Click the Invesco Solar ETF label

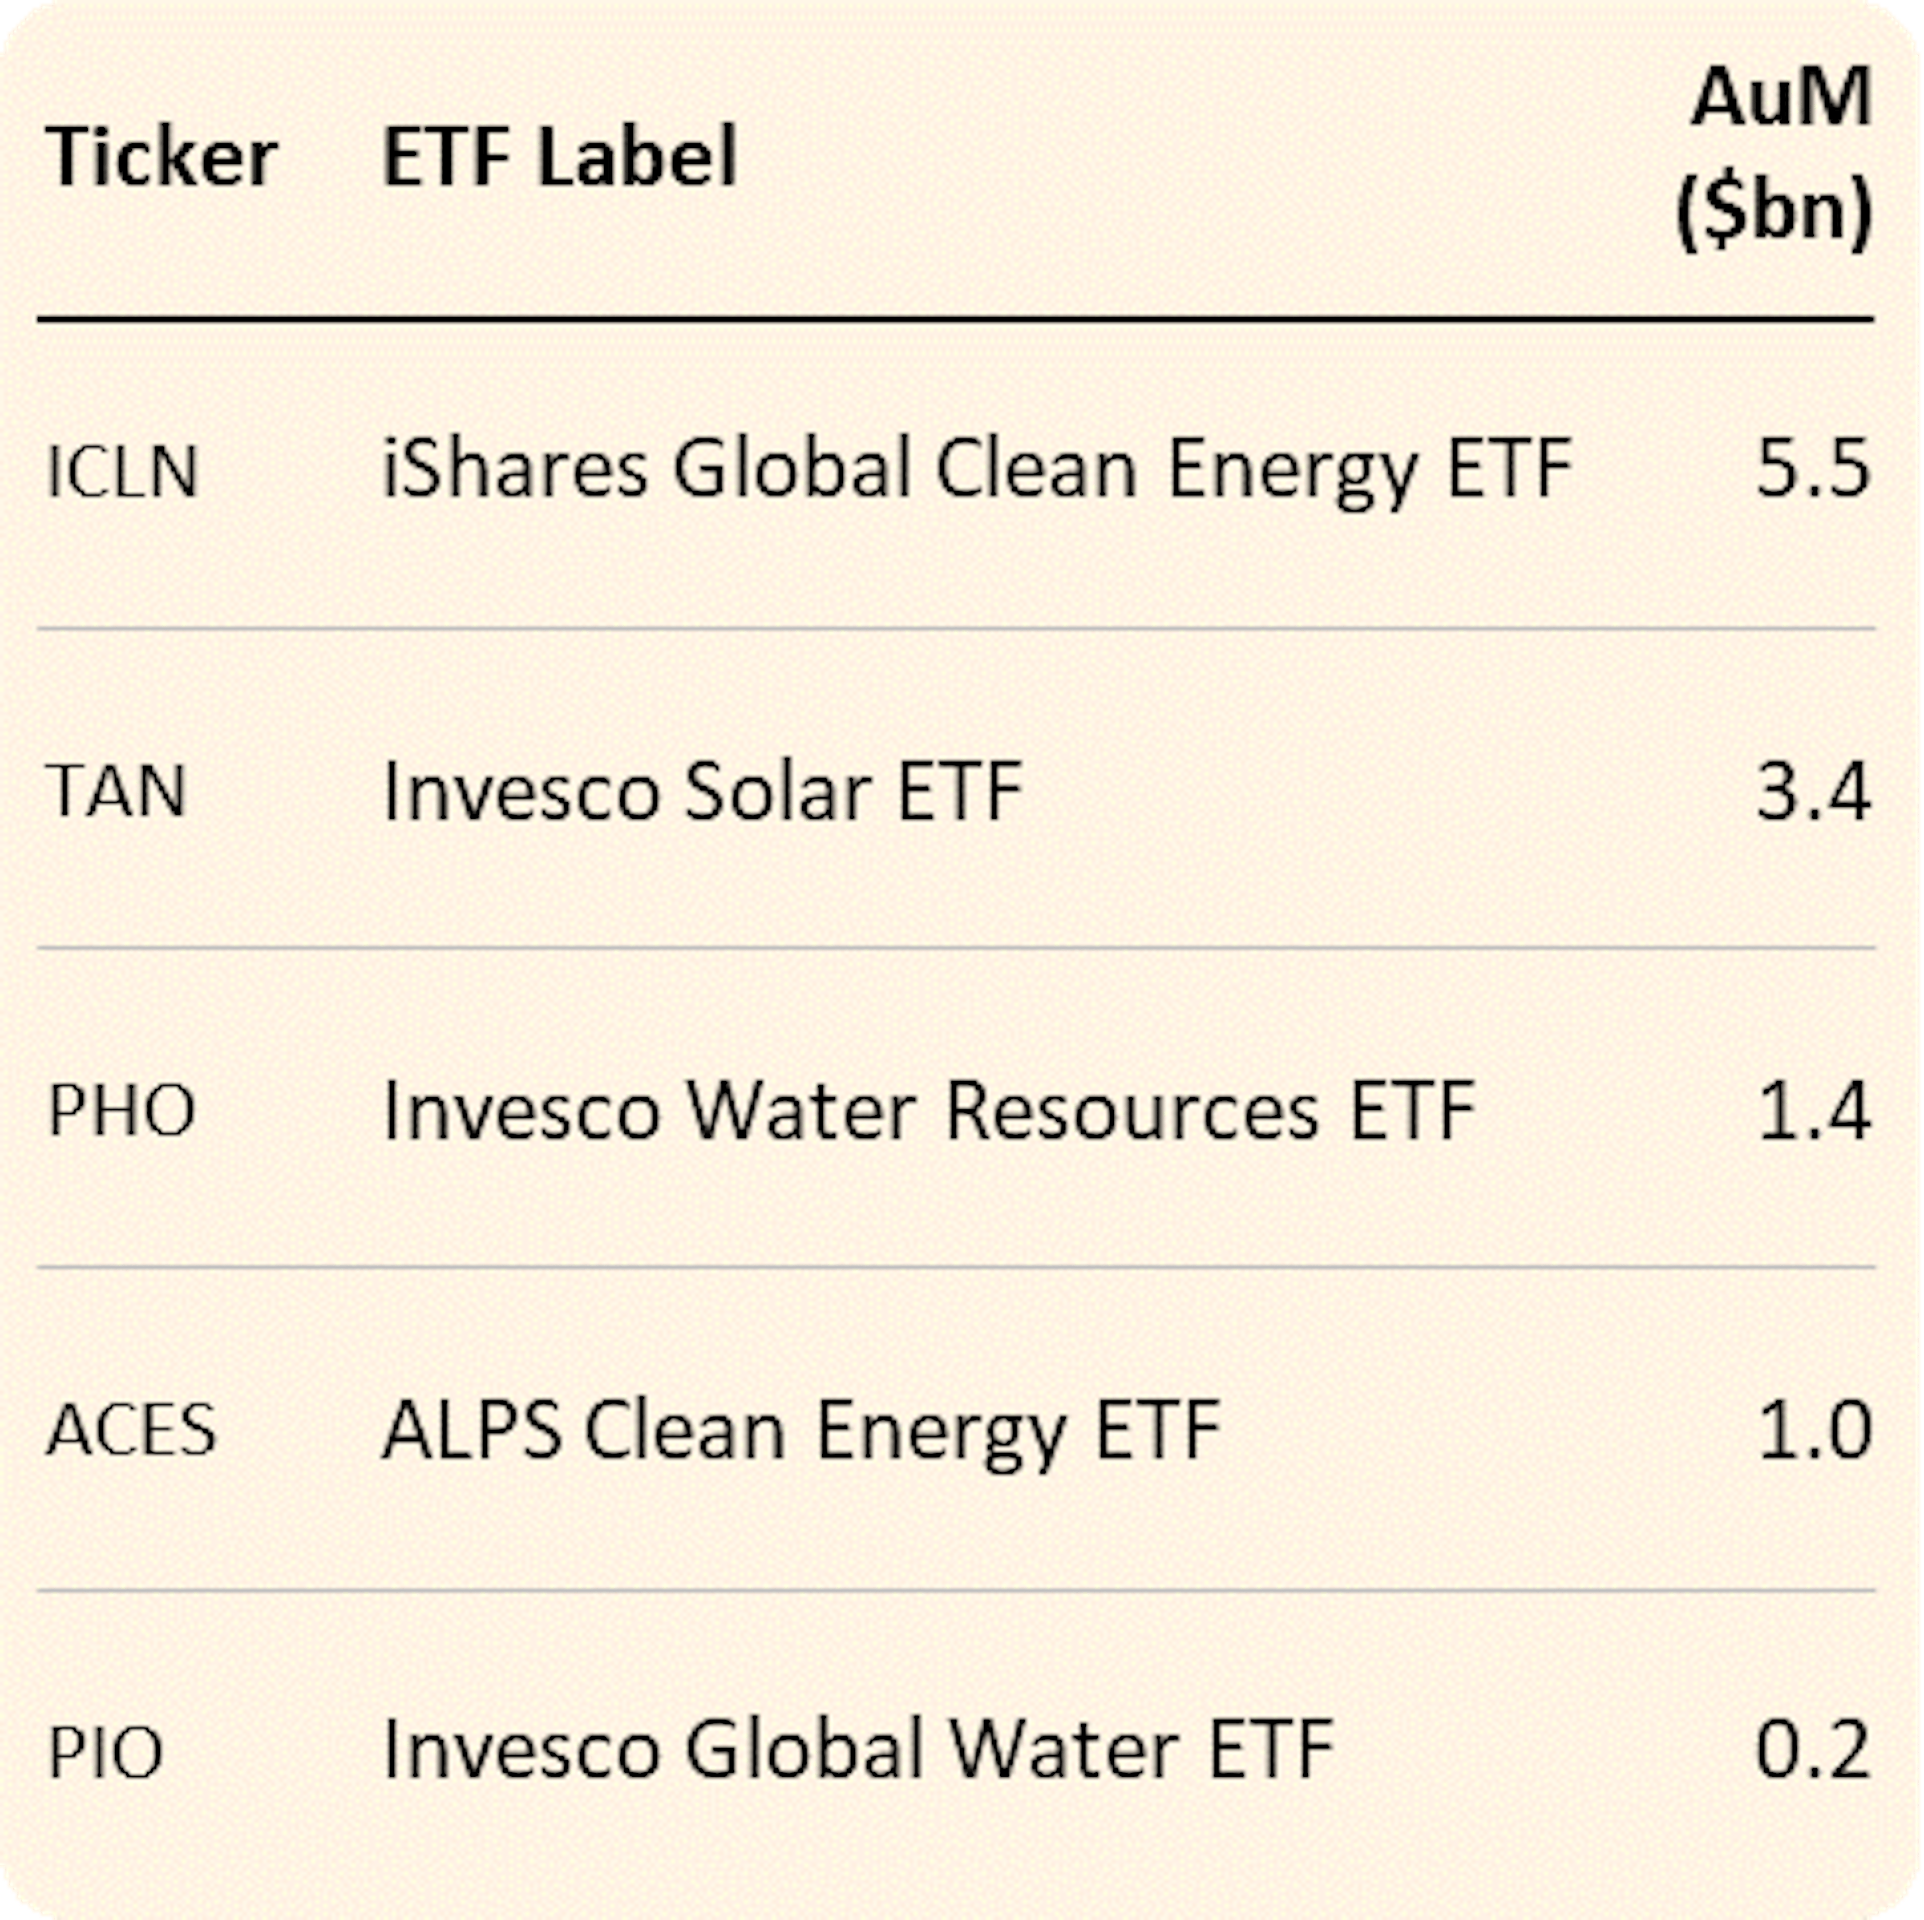click(703, 792)
